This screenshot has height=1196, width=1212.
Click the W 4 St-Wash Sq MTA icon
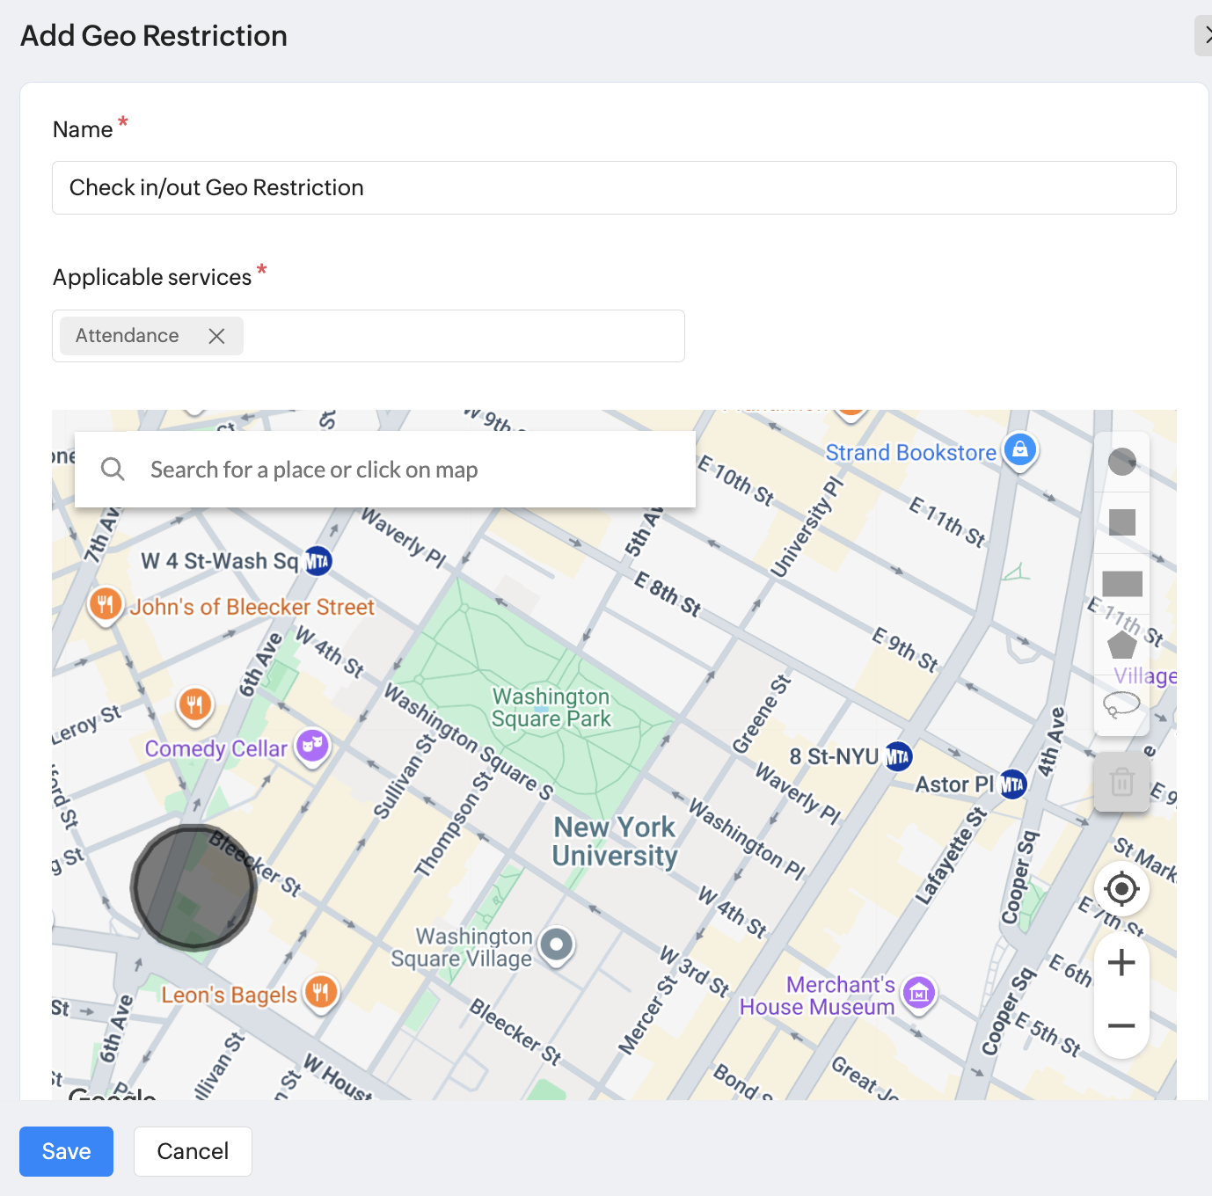318,561
